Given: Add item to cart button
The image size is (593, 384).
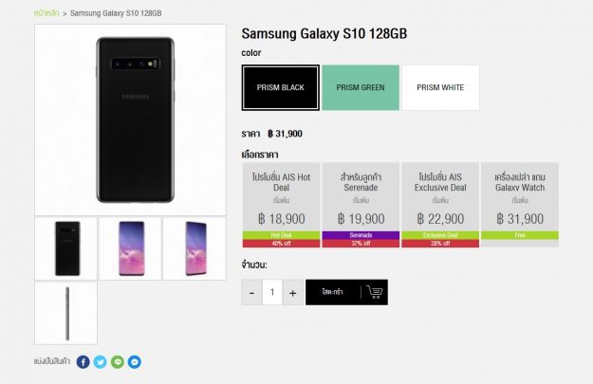Looking at the screenshot, I should (333, 292).
